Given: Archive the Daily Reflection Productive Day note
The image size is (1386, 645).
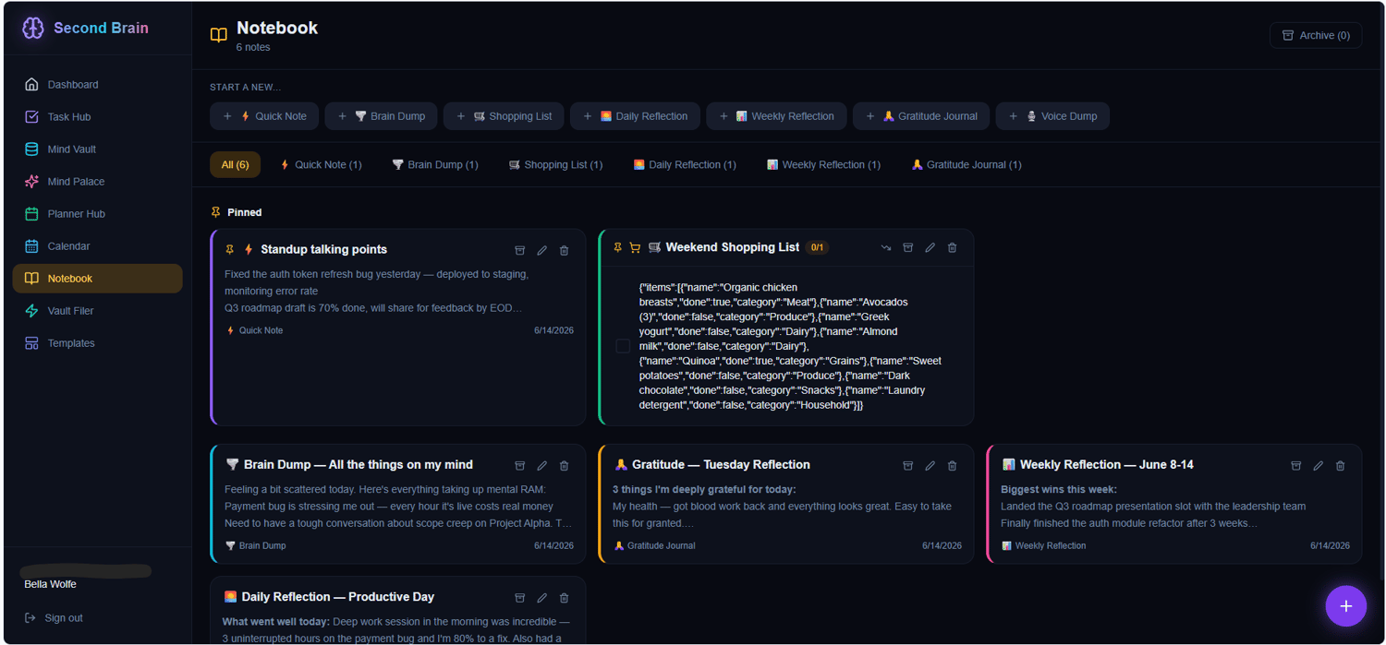Looking at the screenshot, I should pos(520,598).
